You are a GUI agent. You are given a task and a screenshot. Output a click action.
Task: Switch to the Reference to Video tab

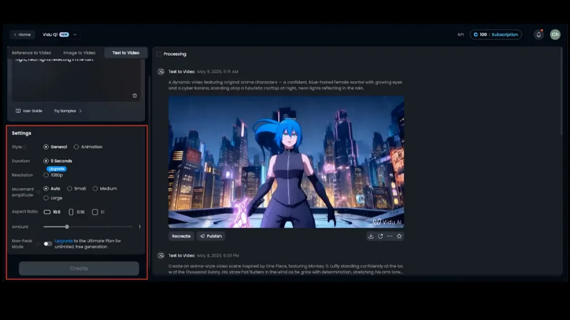click(31, 53)
